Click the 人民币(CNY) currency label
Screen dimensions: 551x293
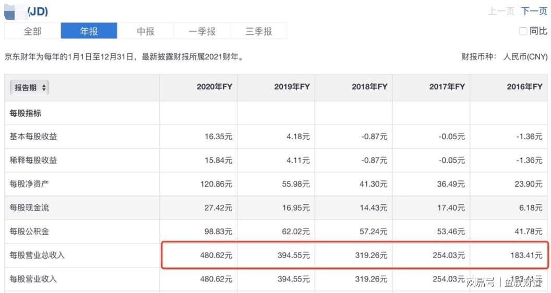[525, 56]
